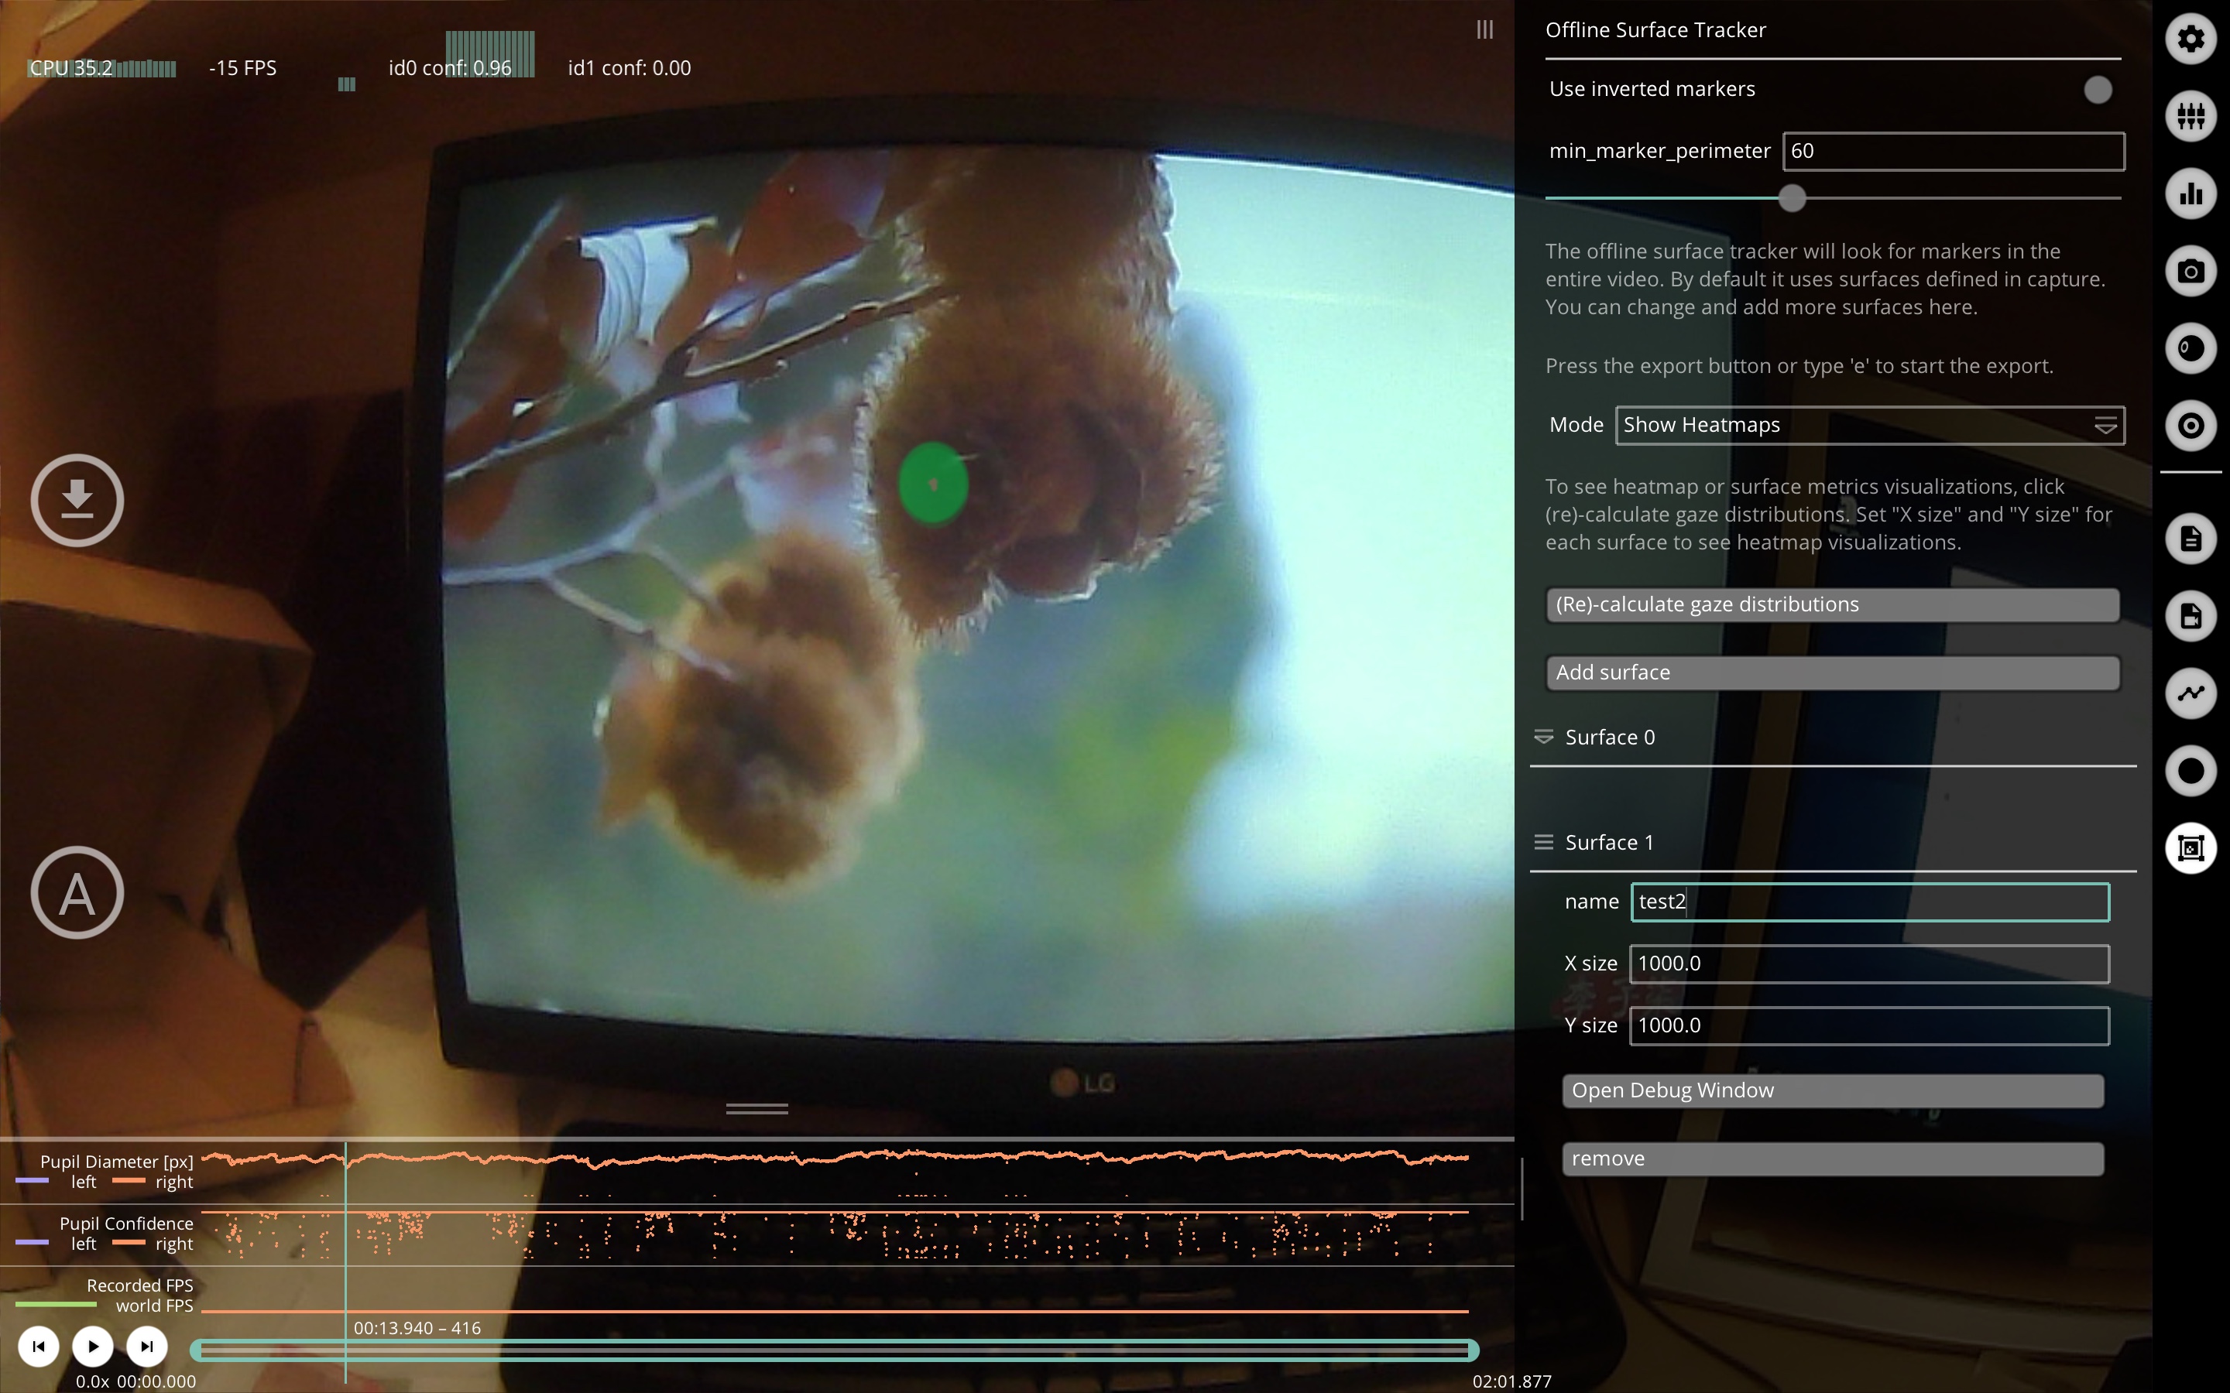Click the menu collapse handle icon
The height and width of the screenshot is (1393, 2230).
1484,30
